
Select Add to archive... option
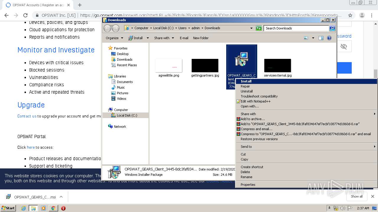click(307, 119)
